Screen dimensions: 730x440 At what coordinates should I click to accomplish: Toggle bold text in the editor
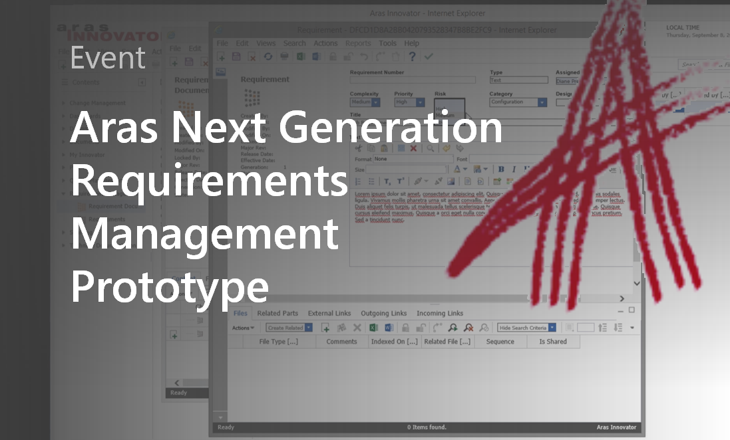pos(501,169)
